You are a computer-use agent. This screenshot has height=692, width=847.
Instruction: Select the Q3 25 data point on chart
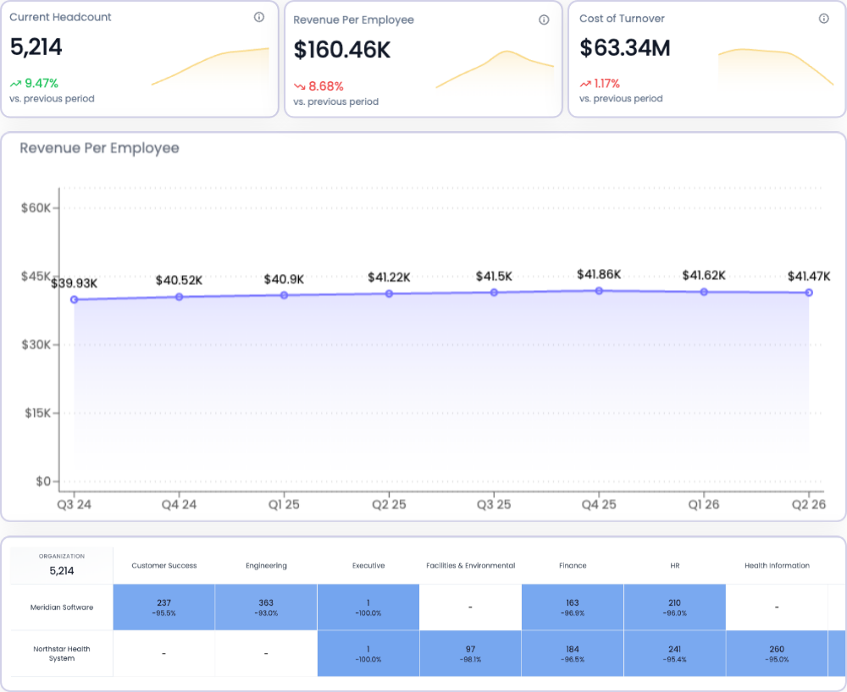(494, 293)
